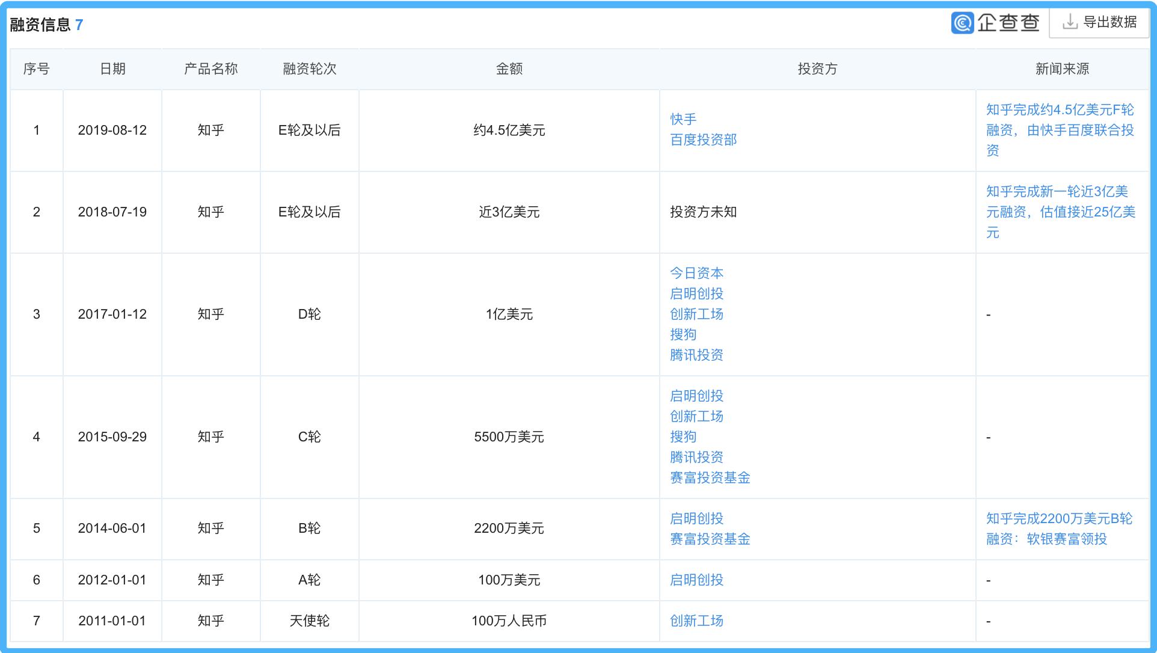The height and width of the screenshot is (653, 1157).
Task: Select the date cell 2014-06-01
Action: click(112, 529)
